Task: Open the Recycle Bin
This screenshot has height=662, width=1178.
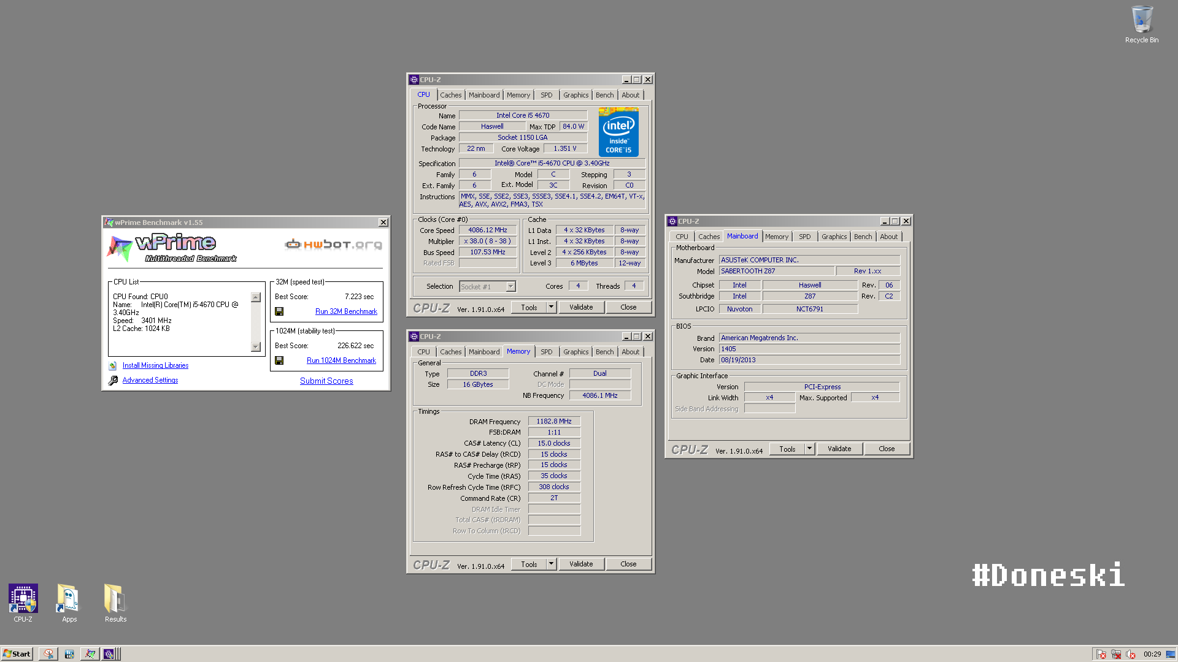Action: pyautogui.click(x=1142, y=25)
